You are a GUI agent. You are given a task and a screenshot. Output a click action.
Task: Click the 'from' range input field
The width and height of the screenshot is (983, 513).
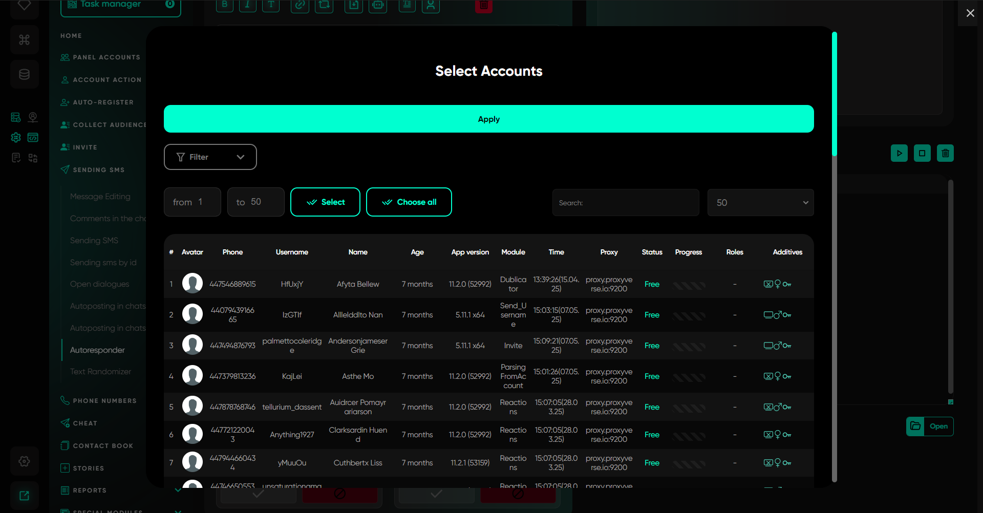pyautogui.click(x=193, y=202)
